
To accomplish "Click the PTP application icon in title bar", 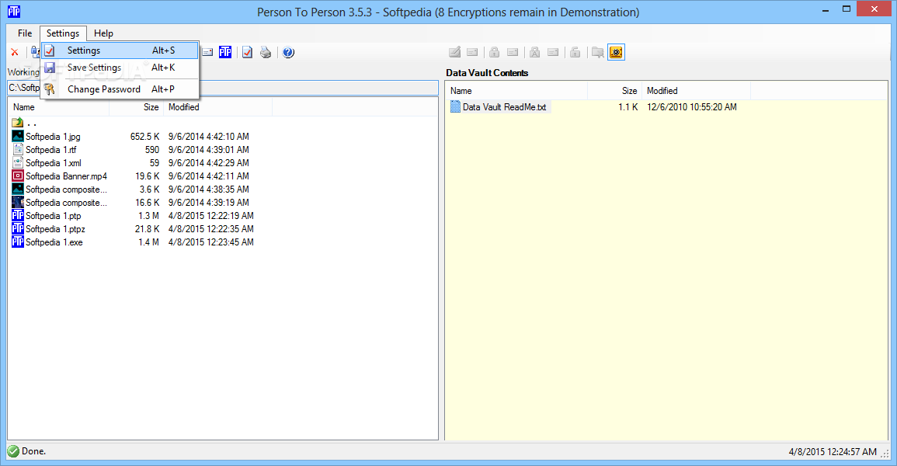I will click(14, 11).
